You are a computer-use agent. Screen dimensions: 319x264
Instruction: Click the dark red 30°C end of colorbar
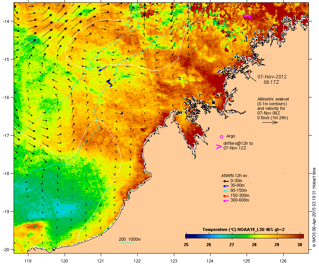[301, 236]
